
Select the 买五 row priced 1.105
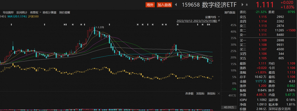(267, 58)
